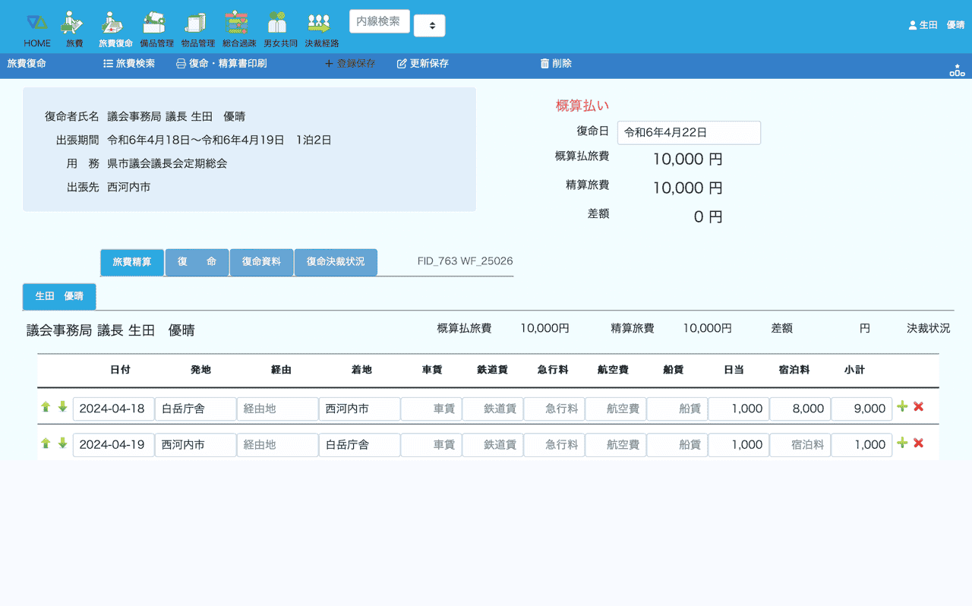Open 旅費検索 from the toolbar
This screenshot has height=606, width=972.
129,64
